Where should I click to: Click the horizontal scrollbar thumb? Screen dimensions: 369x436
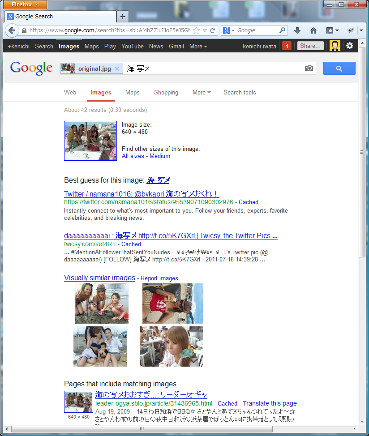[x=142, y=429]
